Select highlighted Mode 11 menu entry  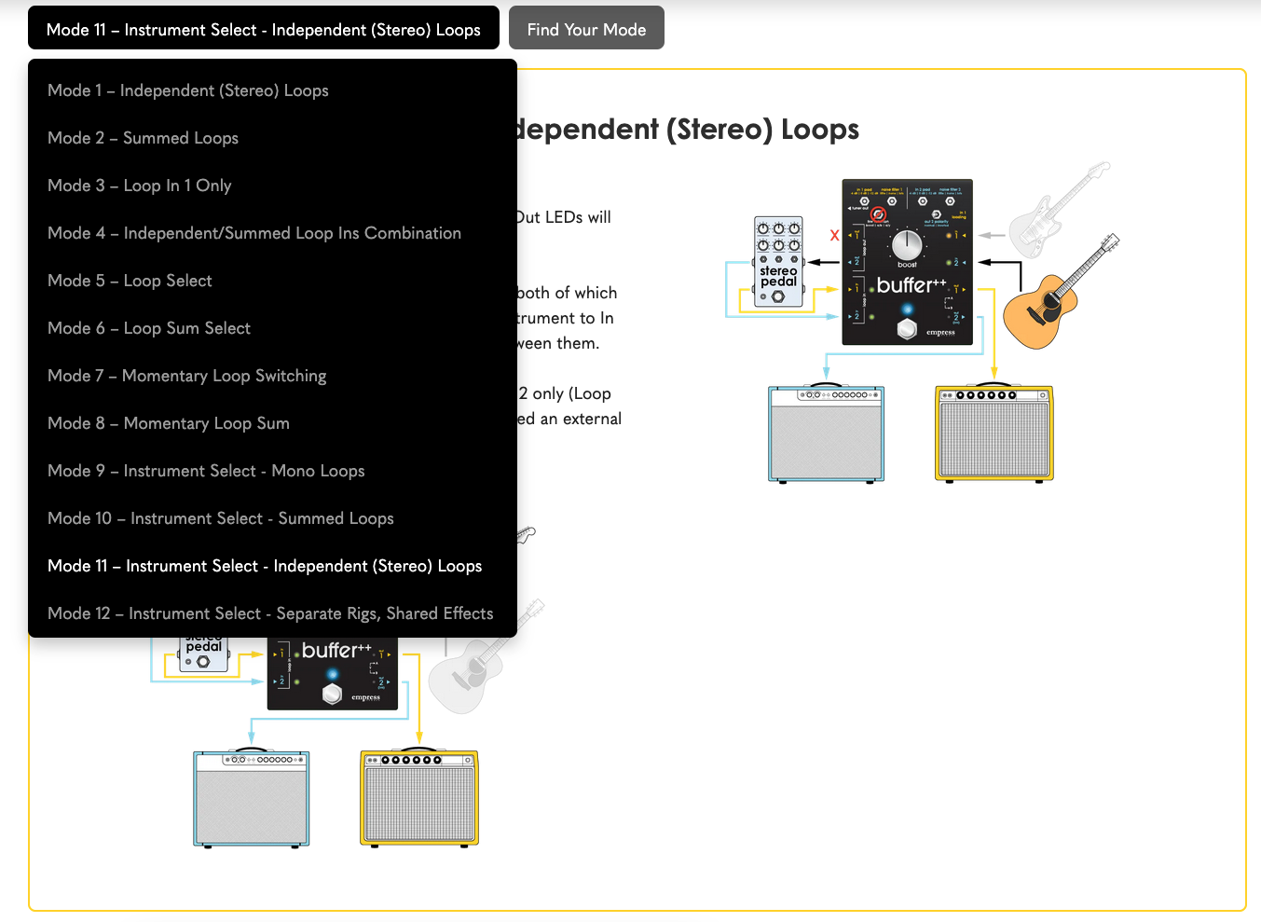264,566
